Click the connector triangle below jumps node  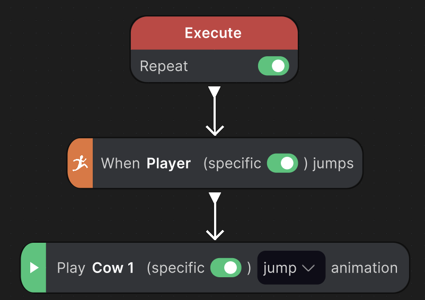click(x=215, y=198)
